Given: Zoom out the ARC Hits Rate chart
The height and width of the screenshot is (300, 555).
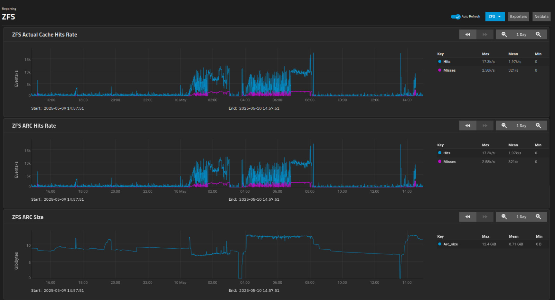Looking at the screenshot, I should pyautogui.click(x=504, y=126).
